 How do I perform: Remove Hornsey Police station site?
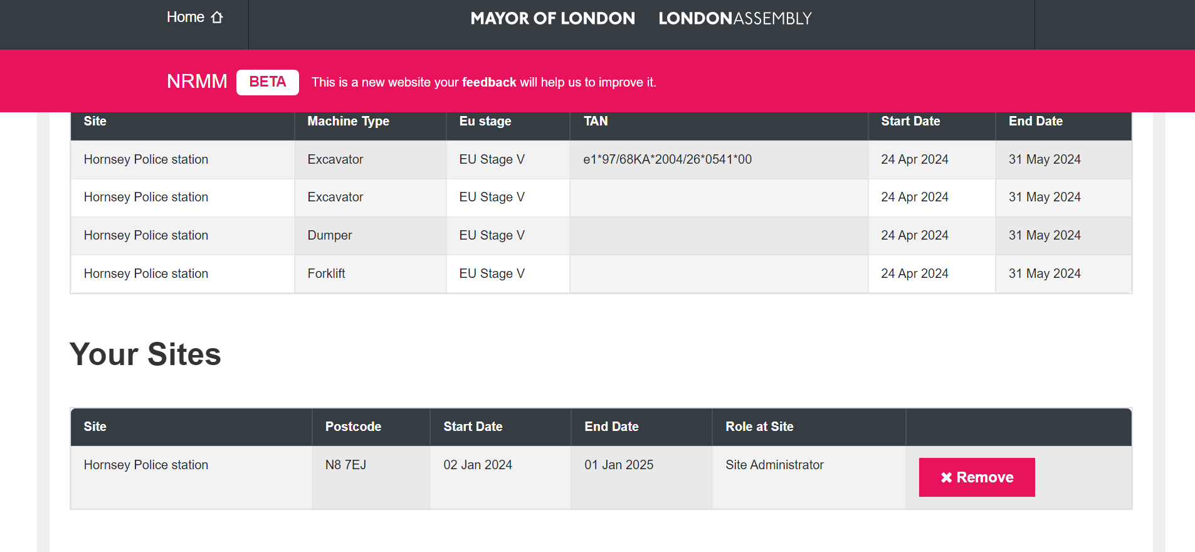point(977,477)
